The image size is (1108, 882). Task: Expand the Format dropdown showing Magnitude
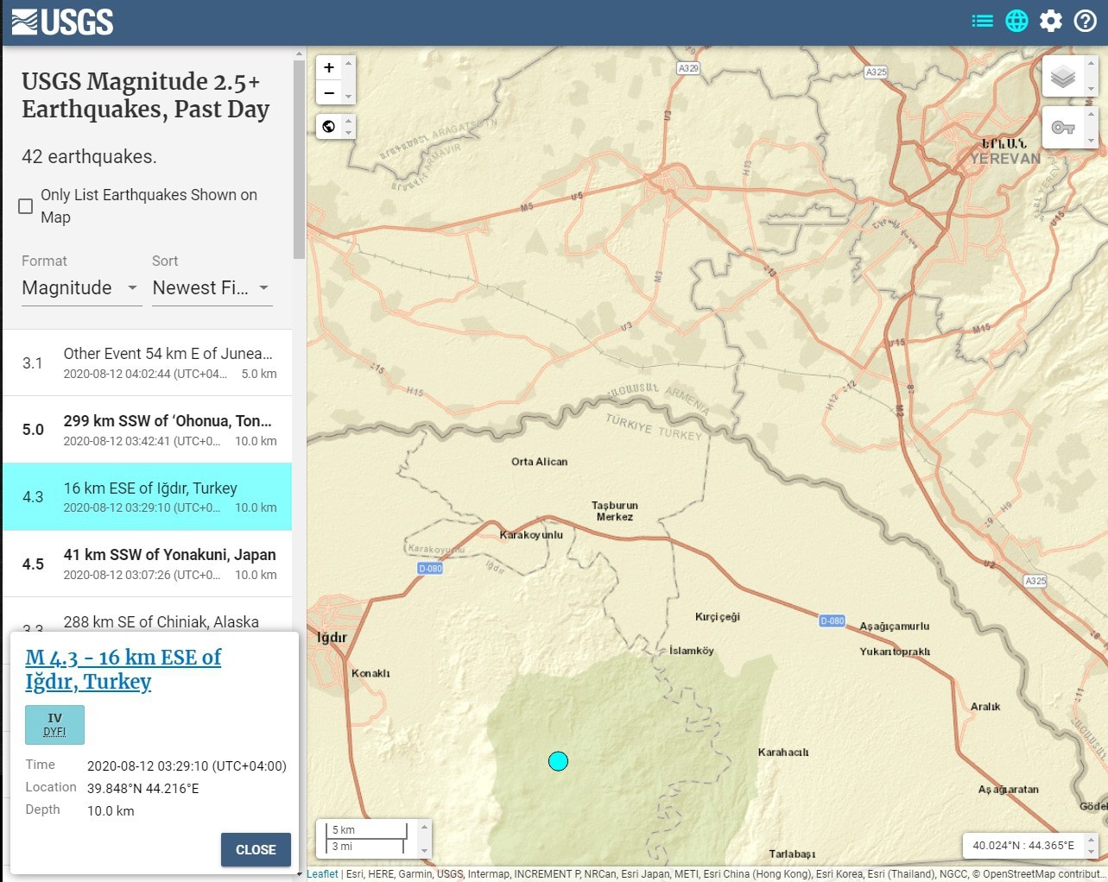click(80, 288)
